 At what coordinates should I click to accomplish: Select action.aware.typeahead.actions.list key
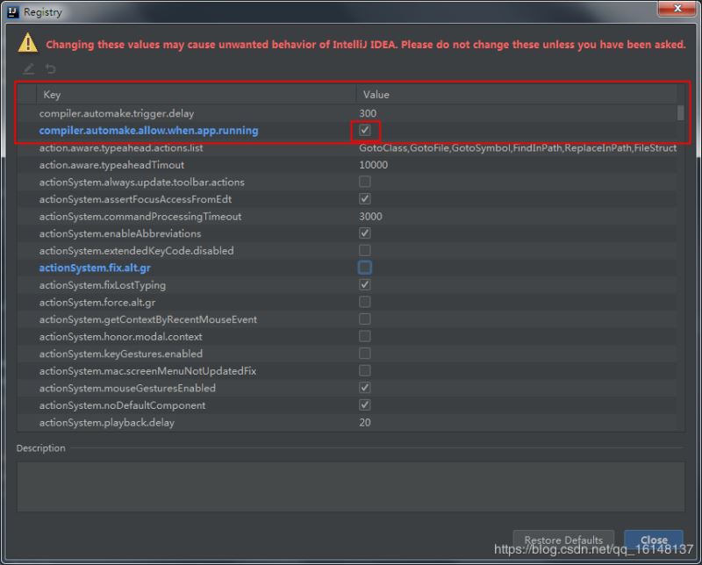coord(121,147)
